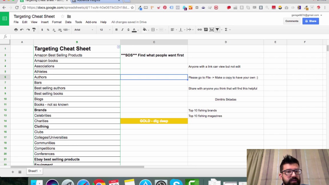Image resolution: width=329 pixels, height=185 pixels.
Task: Open the Functions sigma menu
Action: point(226,30)
